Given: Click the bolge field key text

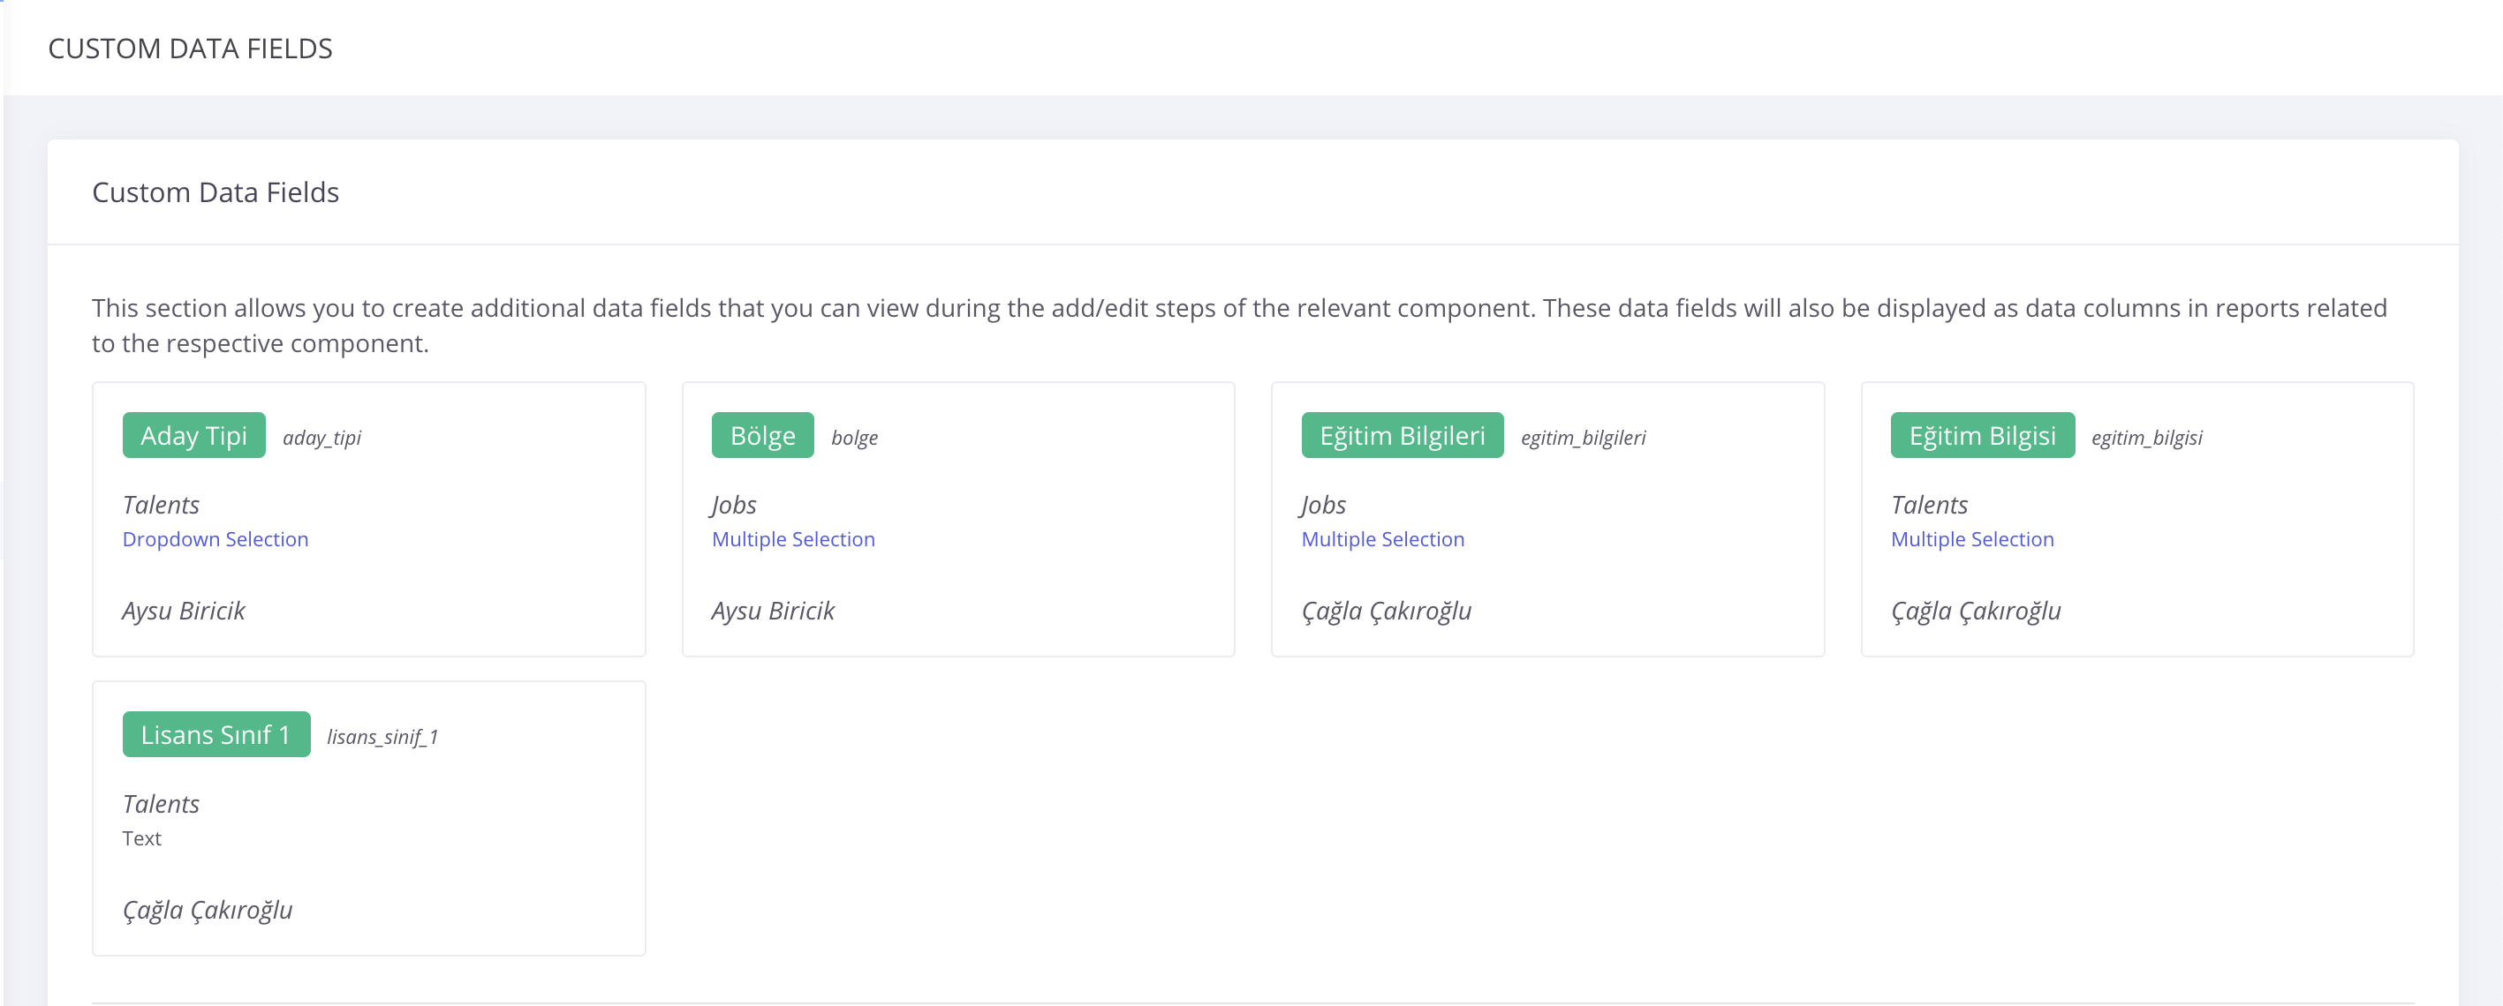Looking at the screenshot, I should click(x=854, y=438).
